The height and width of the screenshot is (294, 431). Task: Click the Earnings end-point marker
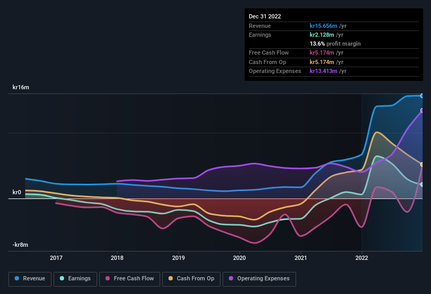[422, 184]
